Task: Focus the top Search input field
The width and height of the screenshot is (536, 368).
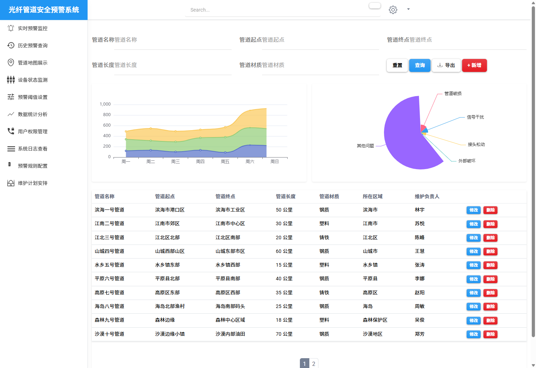Action: click(x=277, y=10)
